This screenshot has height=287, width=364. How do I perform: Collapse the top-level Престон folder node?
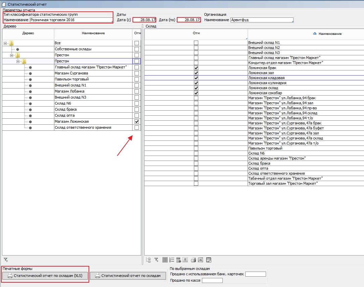(x=11, y=55)
